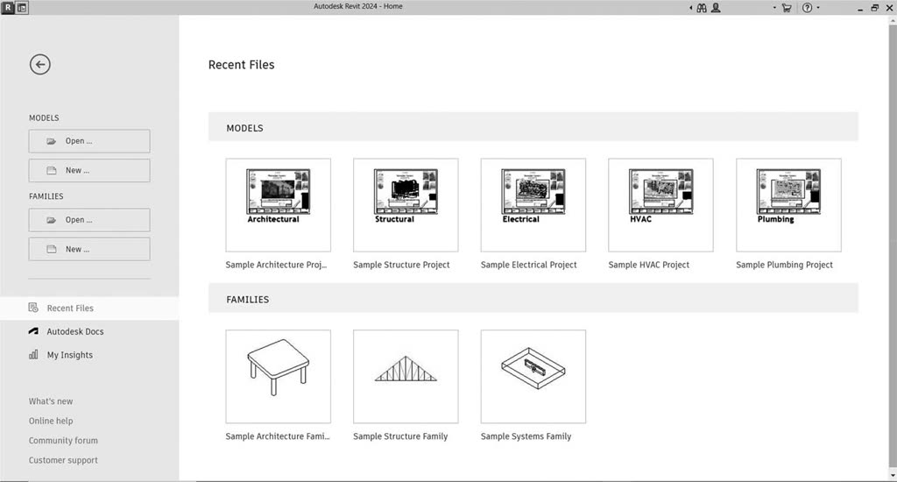Image resolution: width=897 pixels, height=482 pixels.
Task: Click the Recent Files page heading
Action: coord(242,65)
